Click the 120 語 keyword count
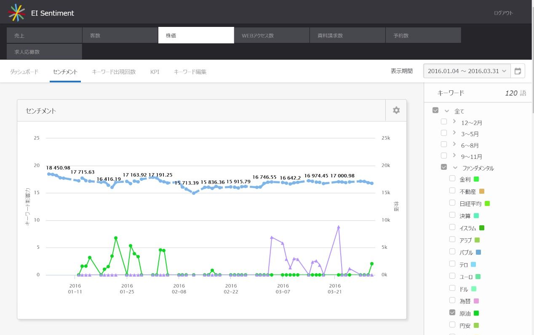This screenshot has height=335, width=534. point(515,93)
